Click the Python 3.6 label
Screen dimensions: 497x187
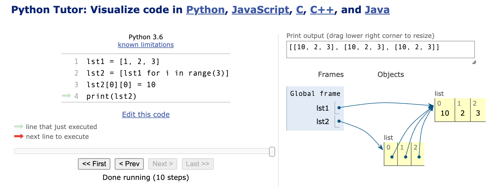tap(146, 37)
